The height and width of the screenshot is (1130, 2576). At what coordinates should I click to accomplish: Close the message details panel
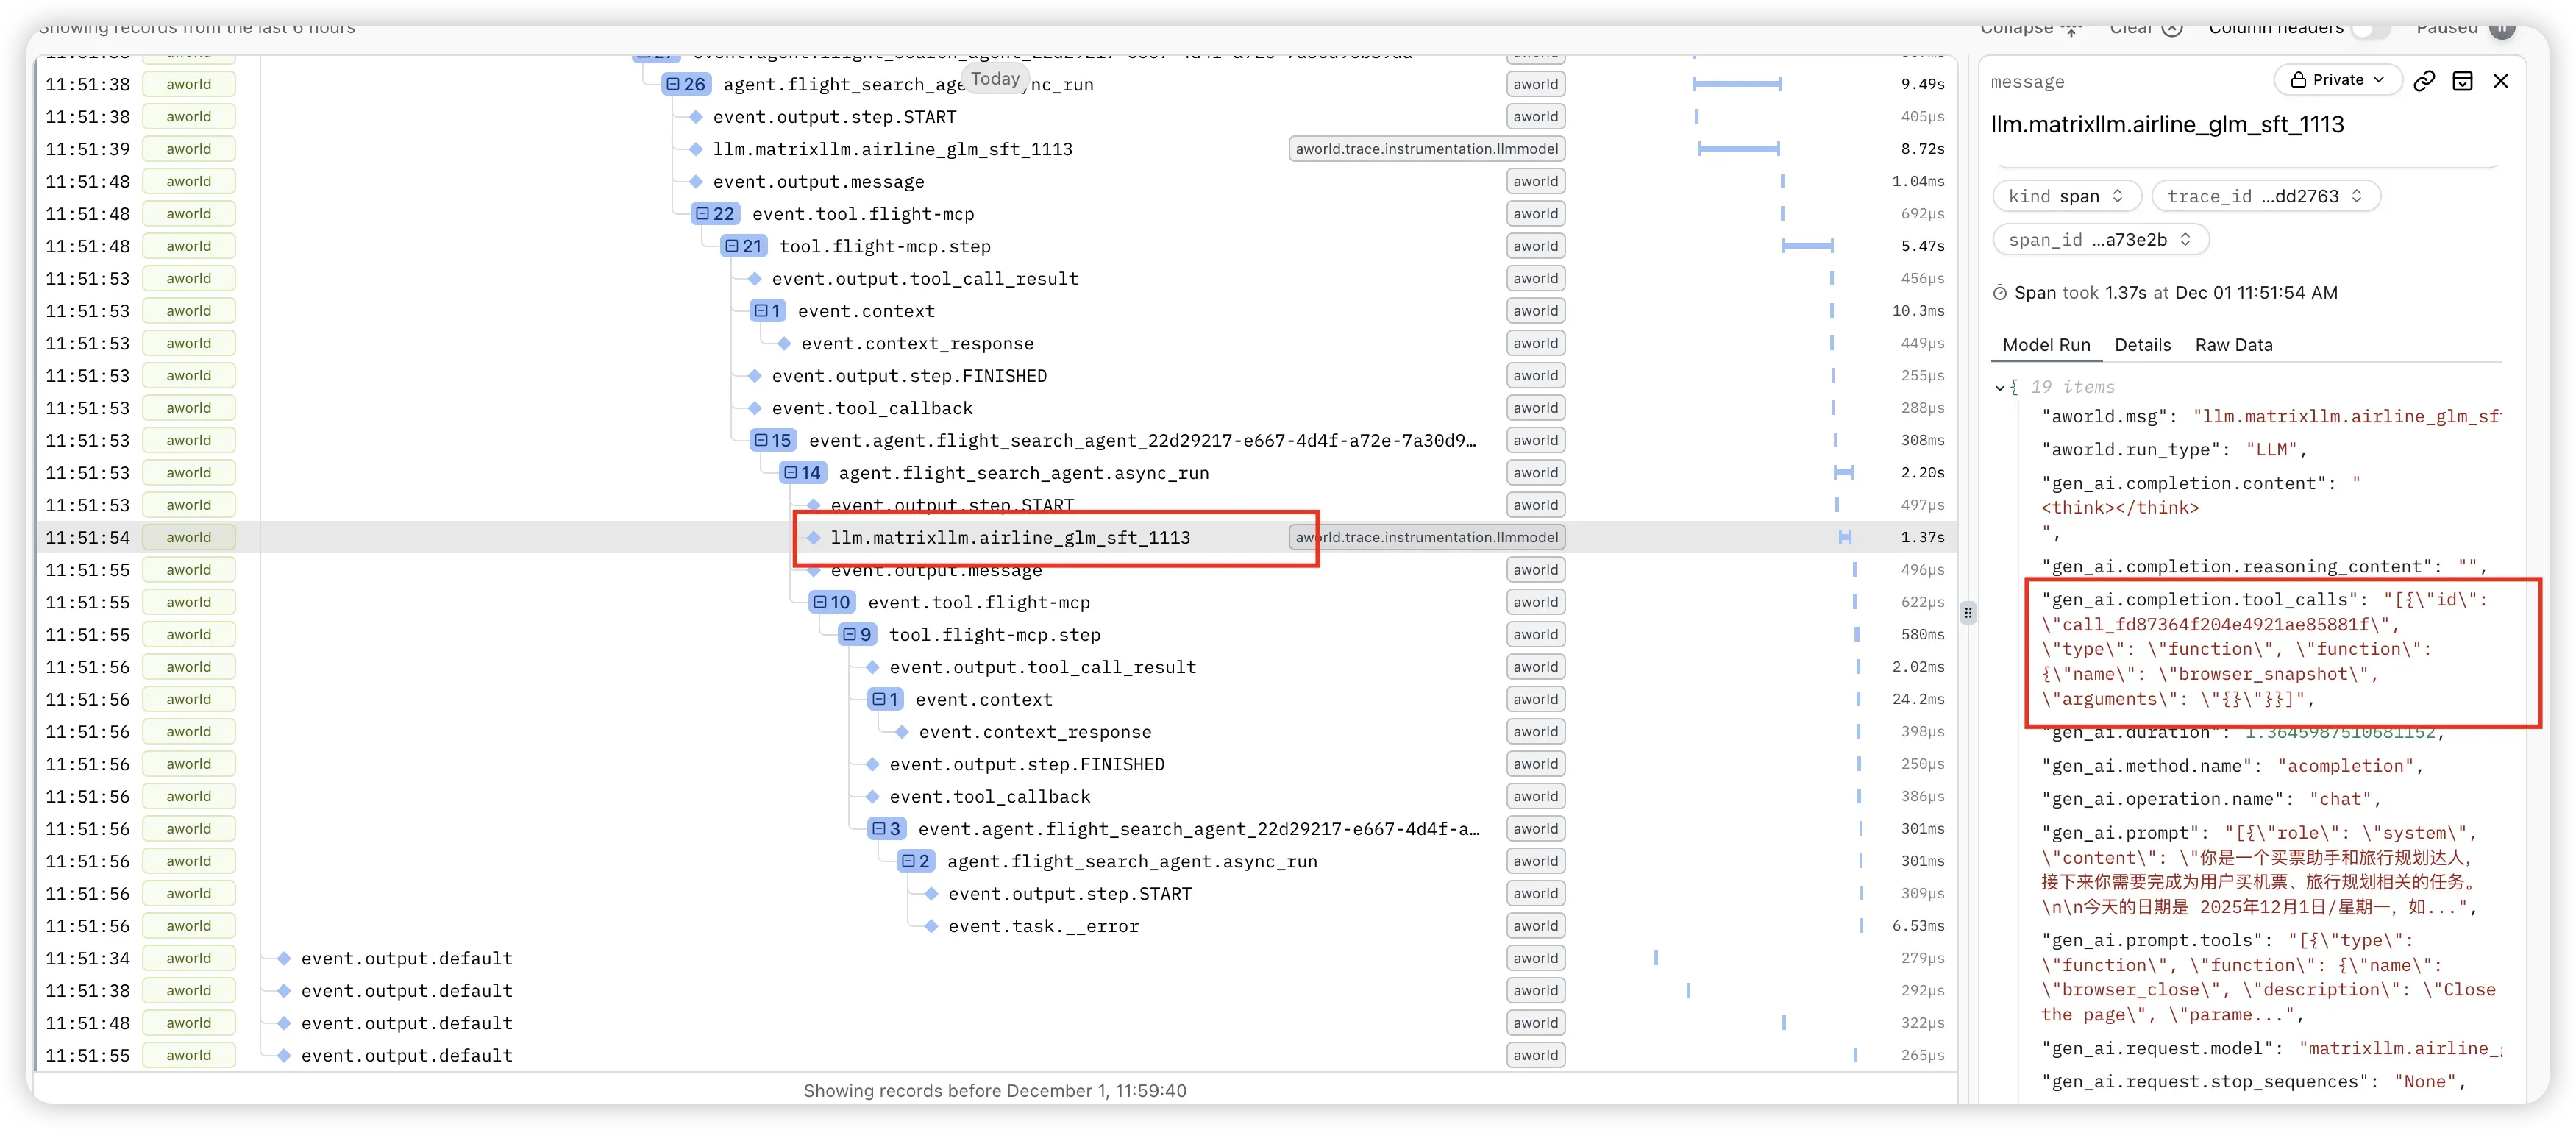click(x=2501, y=81)
